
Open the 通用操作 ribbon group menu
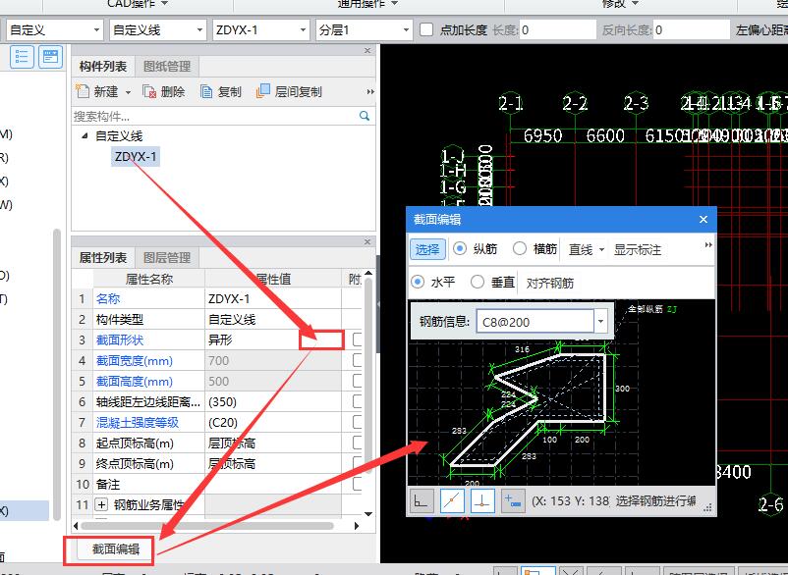pos(367,4)
